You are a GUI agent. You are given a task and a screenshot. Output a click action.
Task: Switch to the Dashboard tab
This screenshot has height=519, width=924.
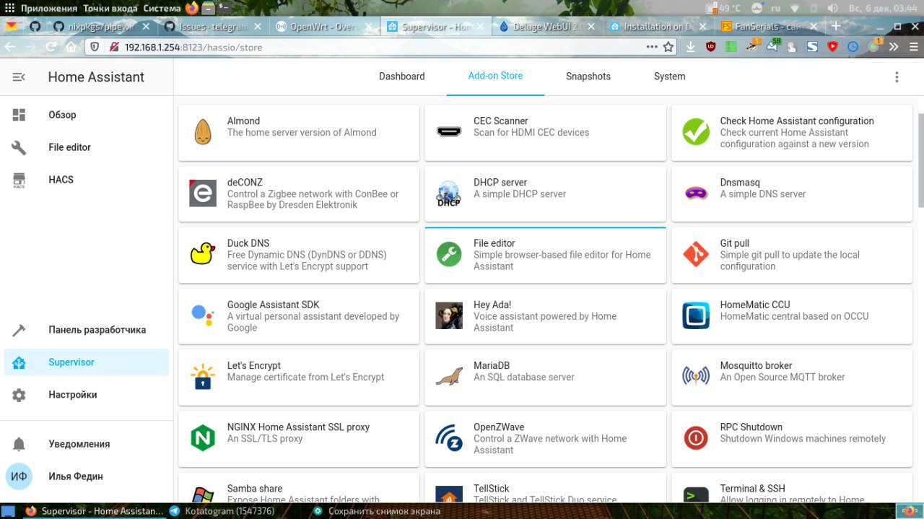click(x=401, y=77)
